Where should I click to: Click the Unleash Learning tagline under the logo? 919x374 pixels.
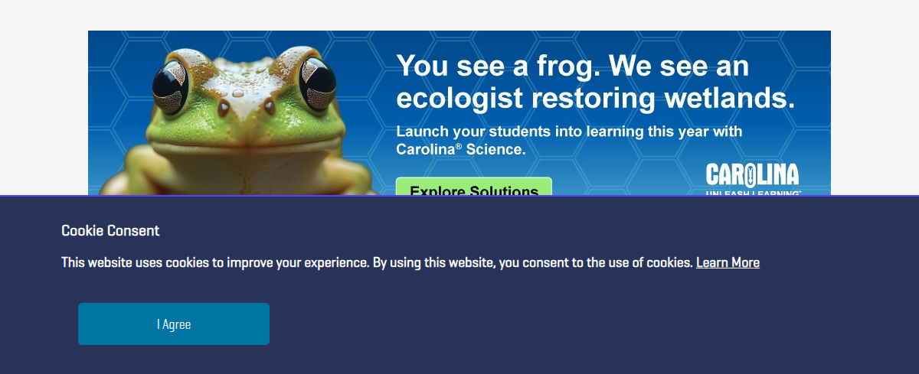coord(753,192)
